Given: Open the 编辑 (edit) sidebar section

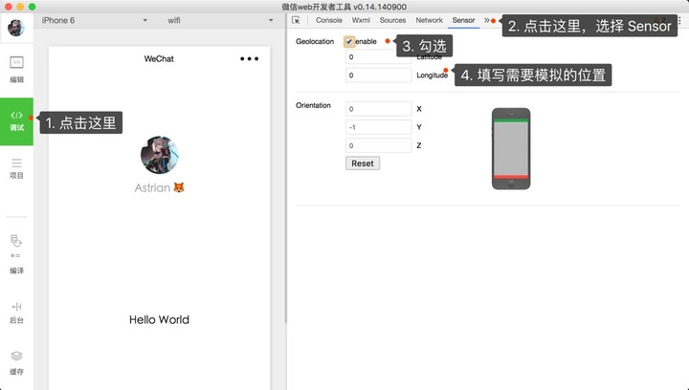Looking at the screenshot, I should [16, 70].
